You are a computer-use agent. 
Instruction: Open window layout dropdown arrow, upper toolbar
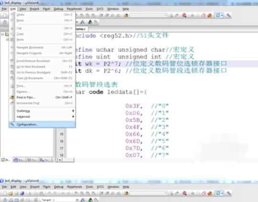pos(222,15)
